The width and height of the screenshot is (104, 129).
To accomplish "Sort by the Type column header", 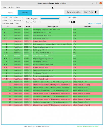I will tap(19, 26).
